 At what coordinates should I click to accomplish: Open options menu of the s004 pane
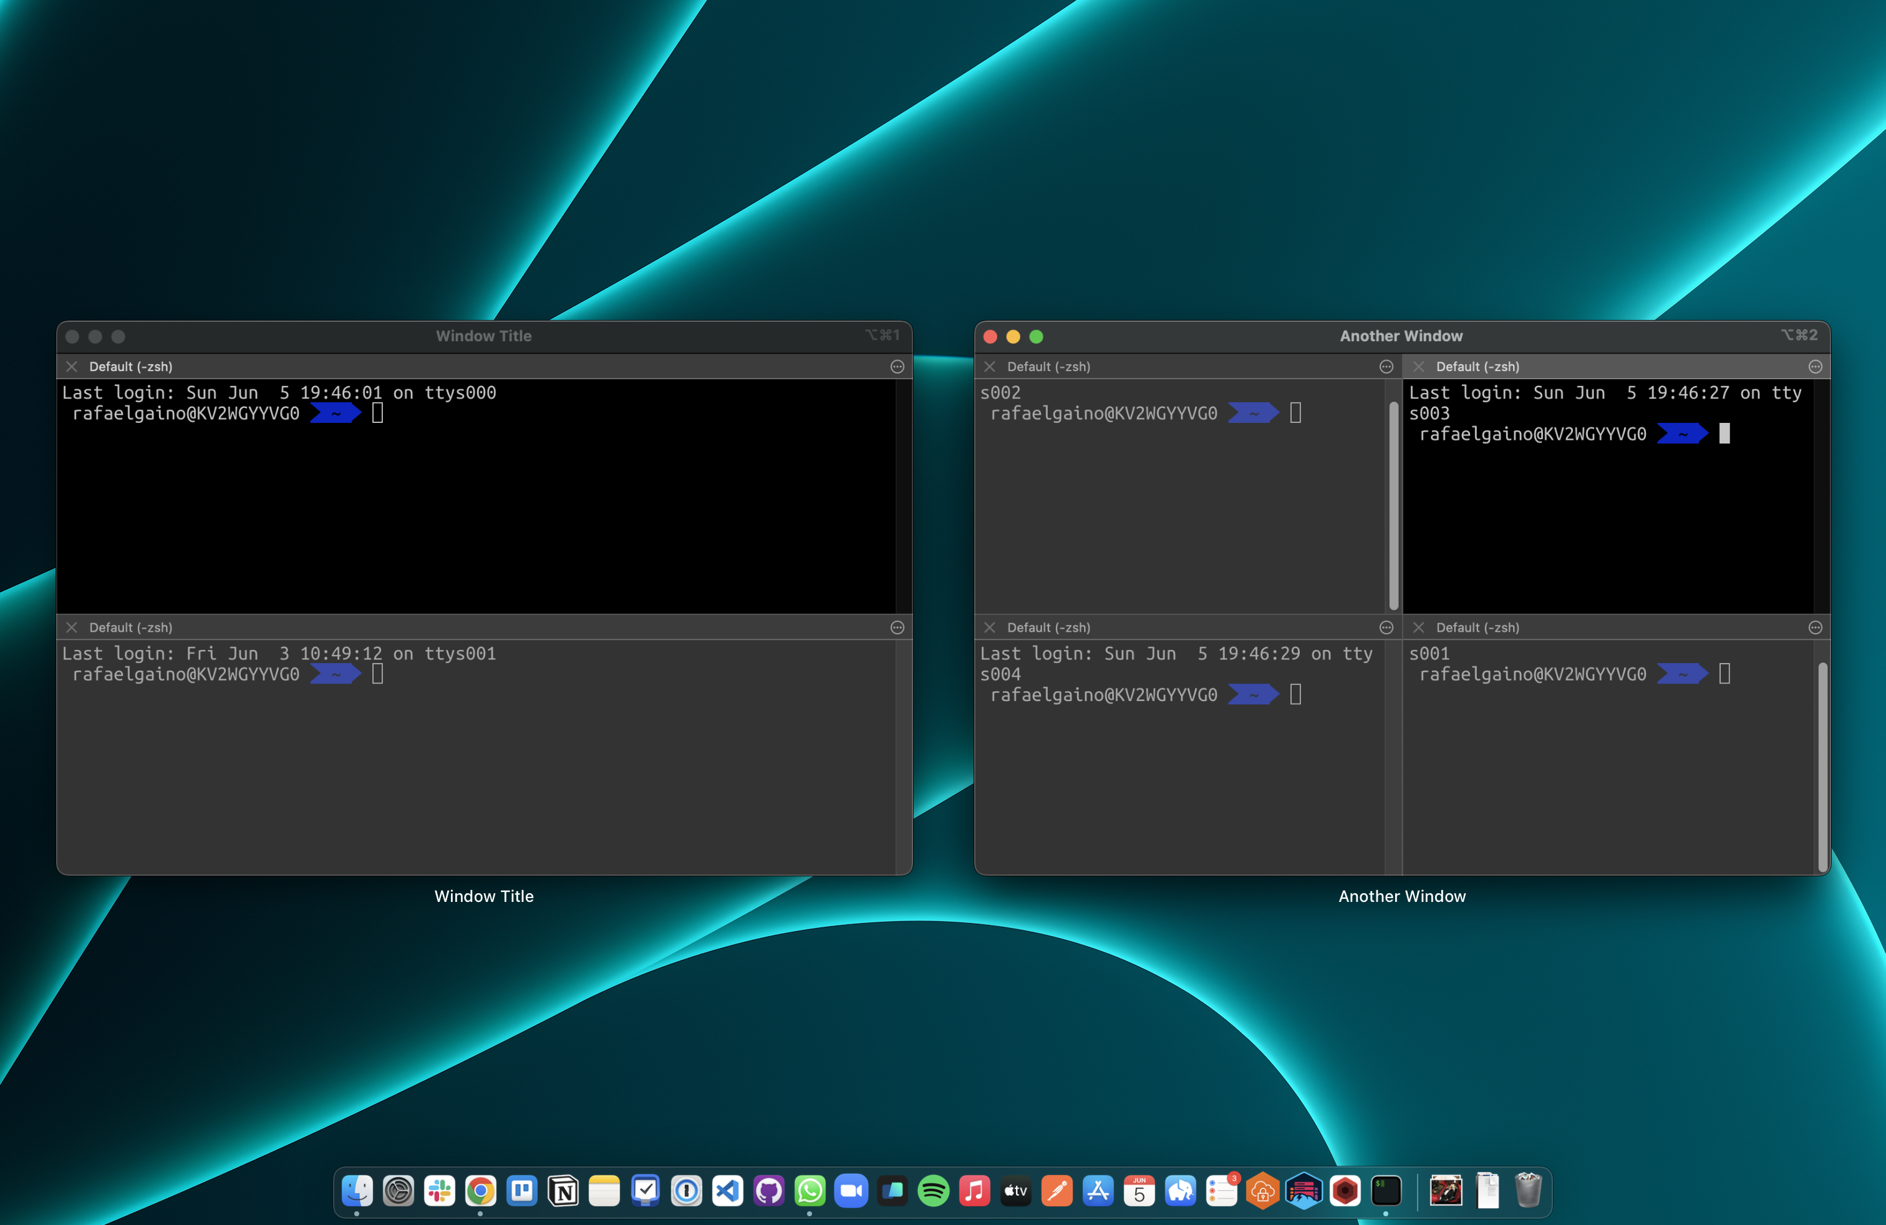coord(1386,627)
